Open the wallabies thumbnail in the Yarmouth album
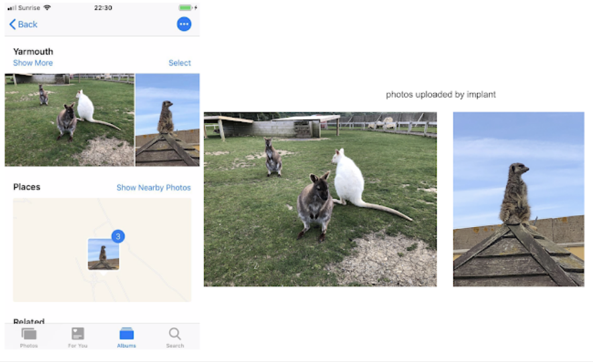593x362 pixels. (x=70, y=120)
